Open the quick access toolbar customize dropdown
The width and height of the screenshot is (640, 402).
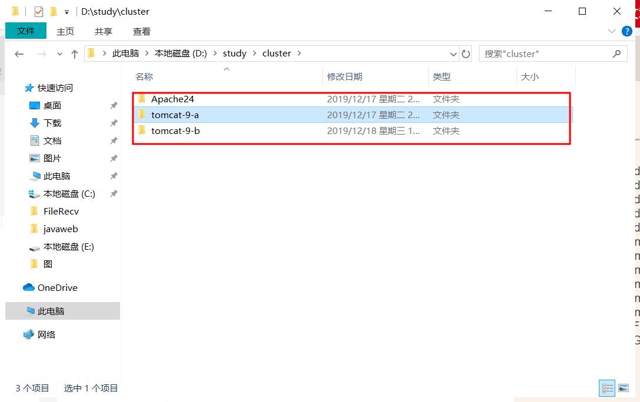[66, 12]
